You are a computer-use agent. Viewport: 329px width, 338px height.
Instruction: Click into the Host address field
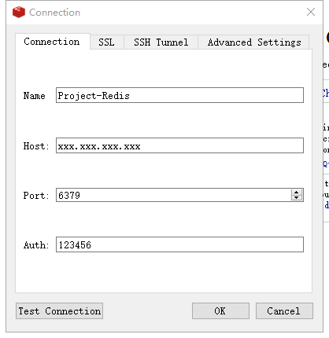coord(179,145)
